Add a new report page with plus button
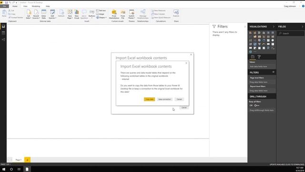Screen dimensions: 305x172 coord(28,160)
